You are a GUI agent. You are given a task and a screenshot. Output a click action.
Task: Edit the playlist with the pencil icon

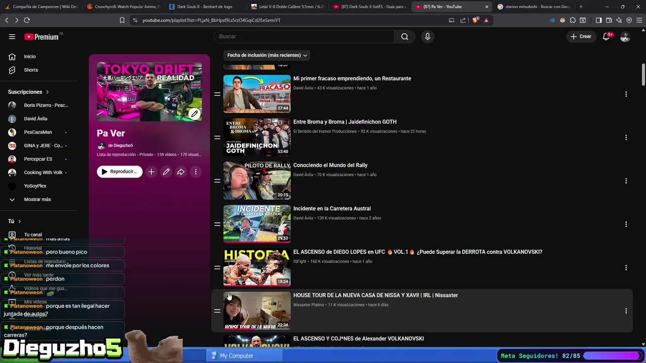point(166,172)
